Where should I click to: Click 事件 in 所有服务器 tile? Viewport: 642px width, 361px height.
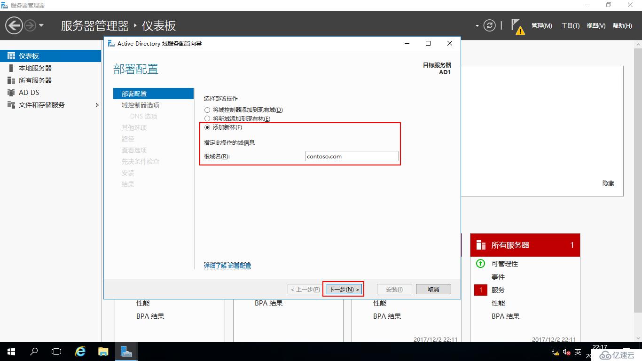498,277
